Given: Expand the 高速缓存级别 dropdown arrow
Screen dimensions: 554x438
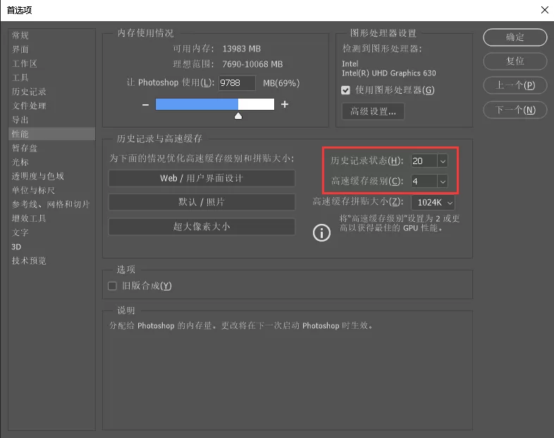Looking at the screenshot, I should [x=443, y=182].
